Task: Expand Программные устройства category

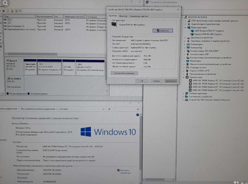Action: (x=184, y=74)
